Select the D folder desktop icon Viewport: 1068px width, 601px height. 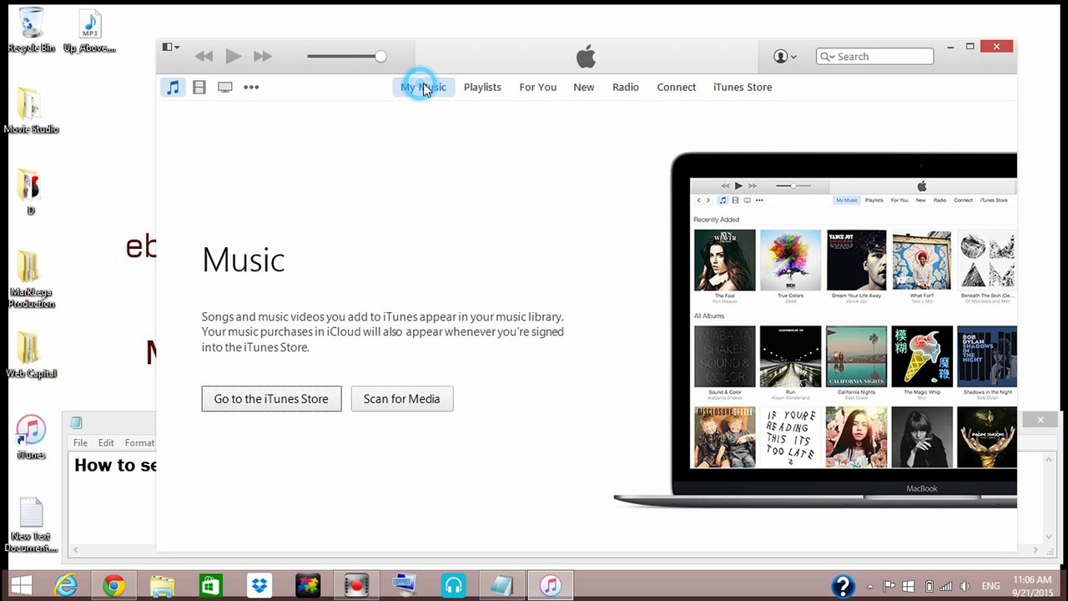coord(30,192)
